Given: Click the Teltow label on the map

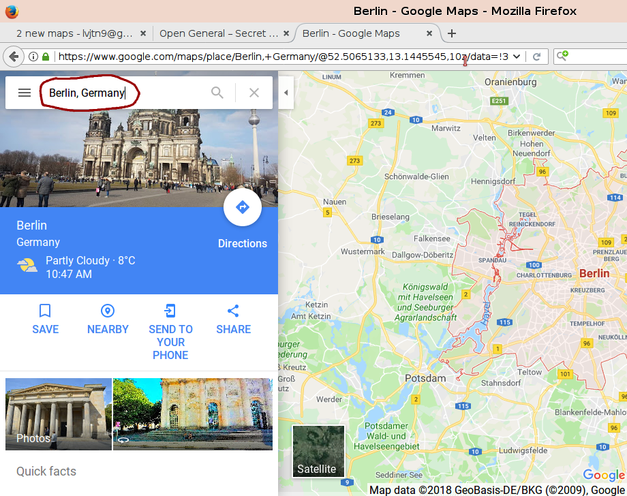Looking at the screenshot, I should point(530,372).
